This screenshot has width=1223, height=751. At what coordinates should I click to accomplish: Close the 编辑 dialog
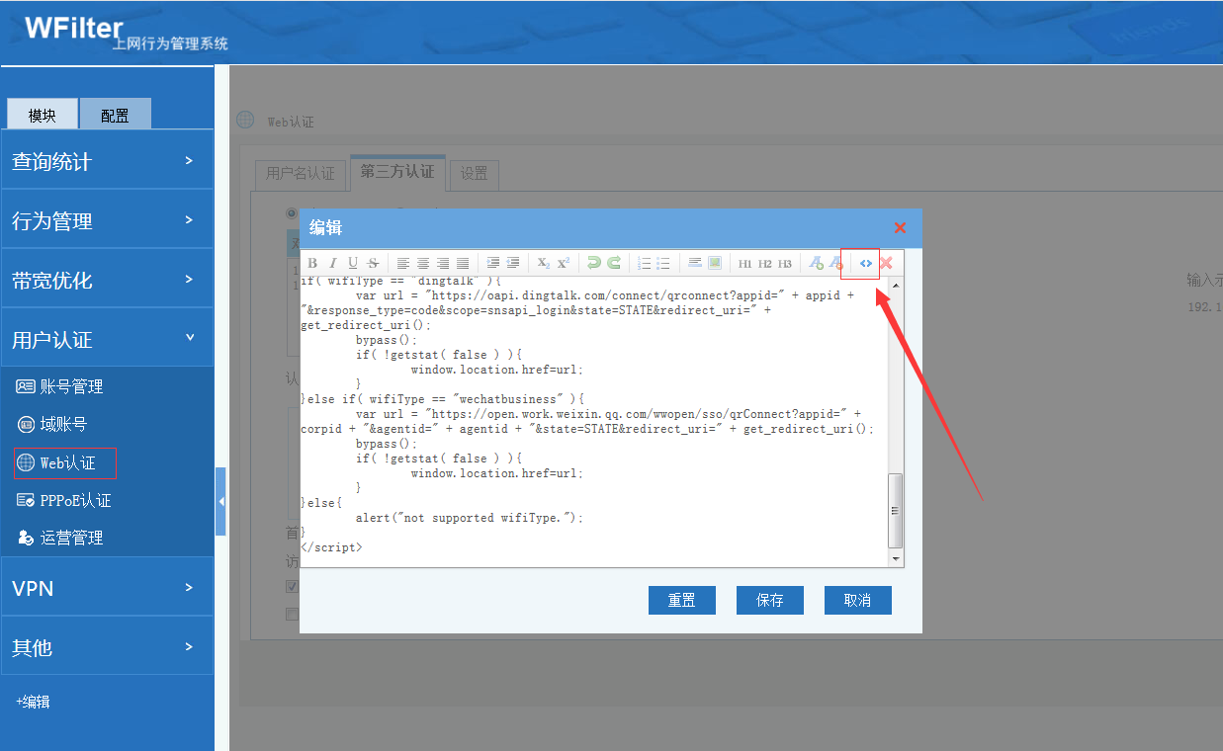[x=900, y=227]
